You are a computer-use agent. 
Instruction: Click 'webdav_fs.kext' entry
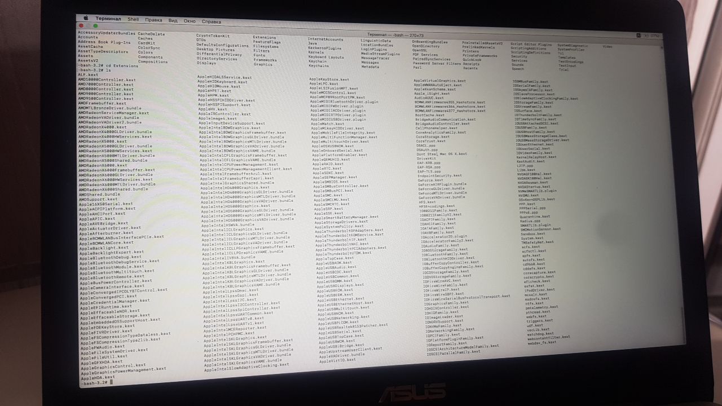pyautogui.click(x=543, y=342)
